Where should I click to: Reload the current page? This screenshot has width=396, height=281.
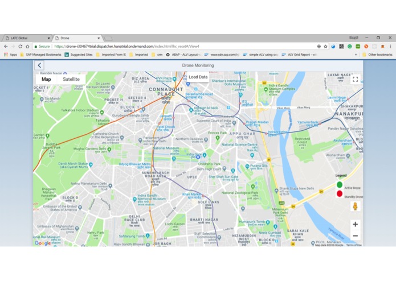(20, 47)
